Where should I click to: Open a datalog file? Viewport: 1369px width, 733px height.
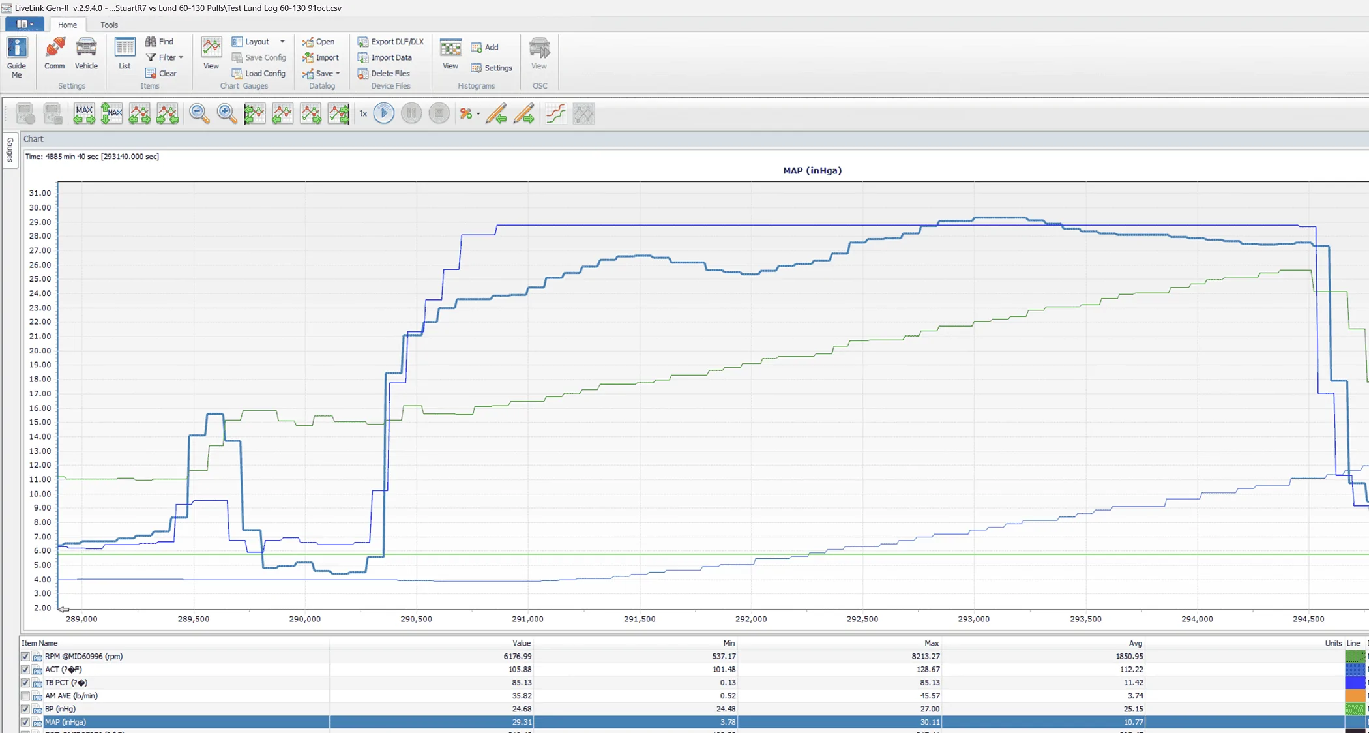(x=319, y=41)
